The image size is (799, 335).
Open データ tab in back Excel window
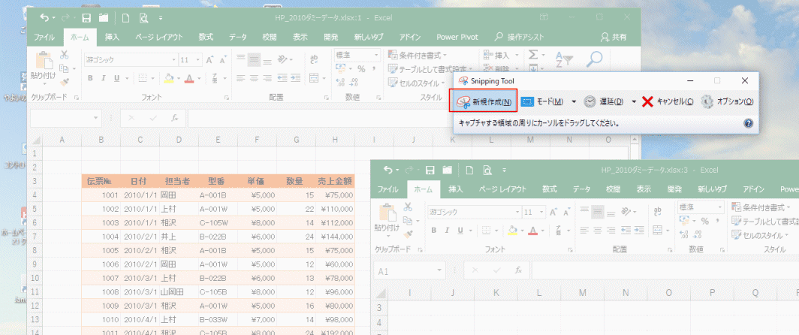(238, 38)
